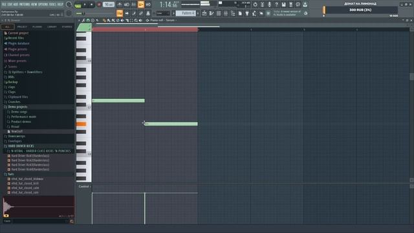This screenshot has width=414, height=233.
Task: Click the browser search magnifier icon
Action: [x=72, y=221]
